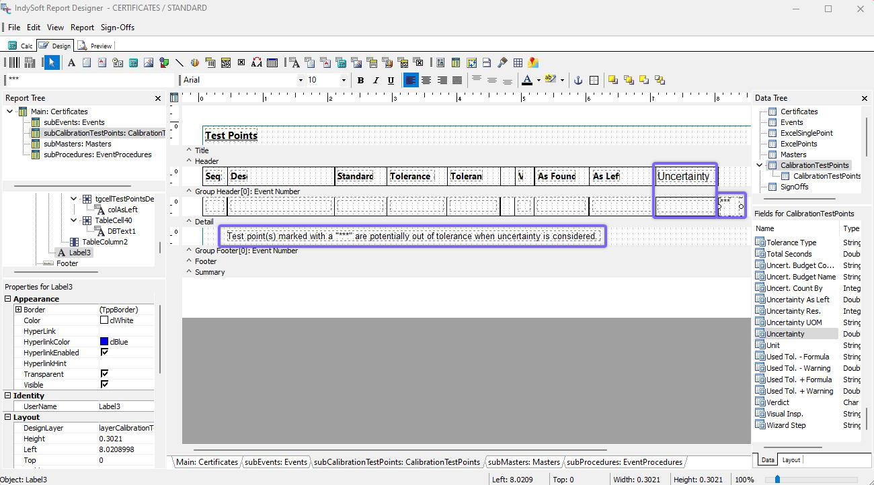Click the anchor icon in toolbar
Viewport: 874px width, 485px height.
click(577, 80)
